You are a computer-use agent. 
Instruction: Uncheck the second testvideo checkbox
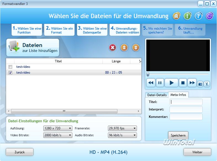pos(10,73)
